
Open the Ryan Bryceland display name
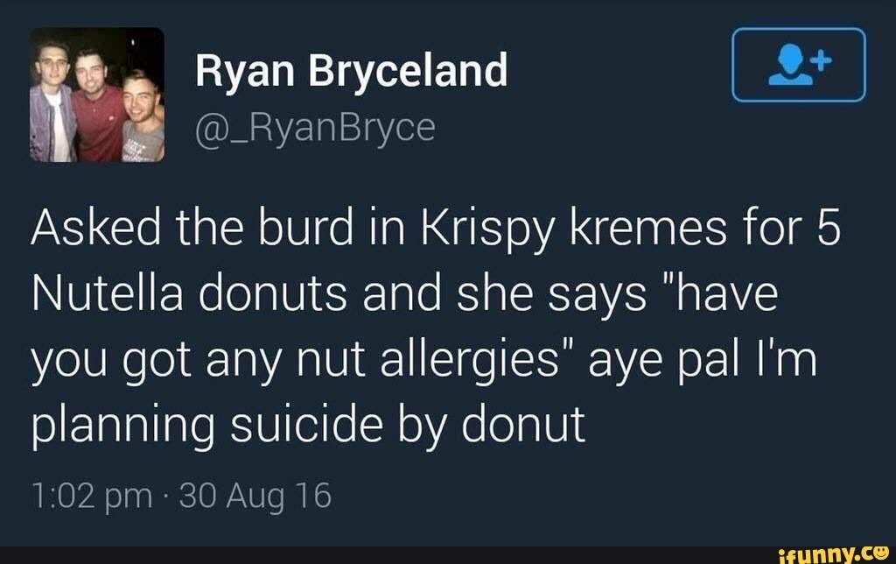[x=351, y=70]
